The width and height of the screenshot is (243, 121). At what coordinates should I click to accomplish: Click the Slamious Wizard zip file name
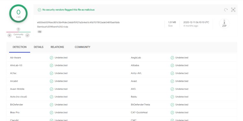52,27
